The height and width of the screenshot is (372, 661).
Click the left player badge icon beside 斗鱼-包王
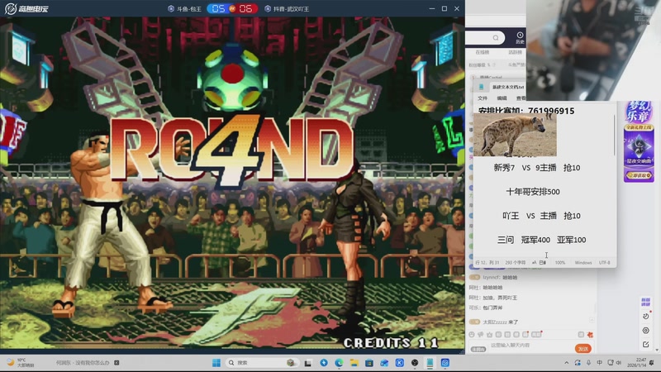[171, 8]
